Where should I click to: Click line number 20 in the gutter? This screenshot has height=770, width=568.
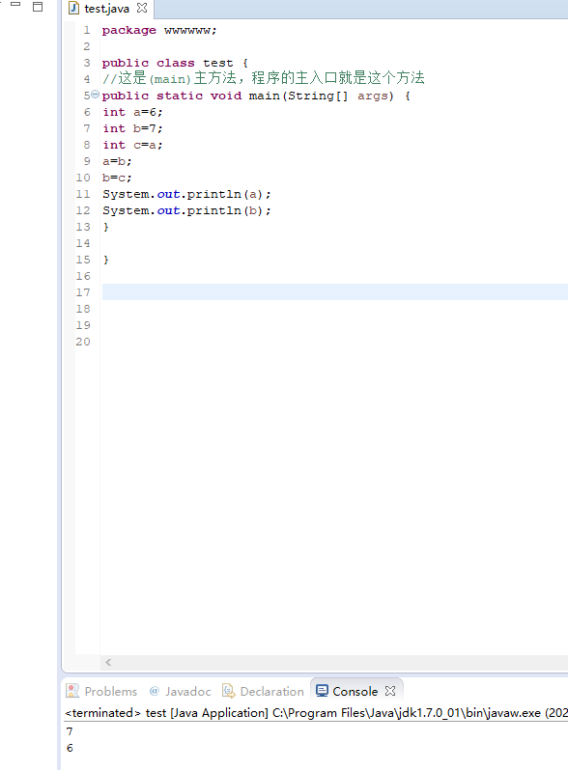tap(83, 342)
